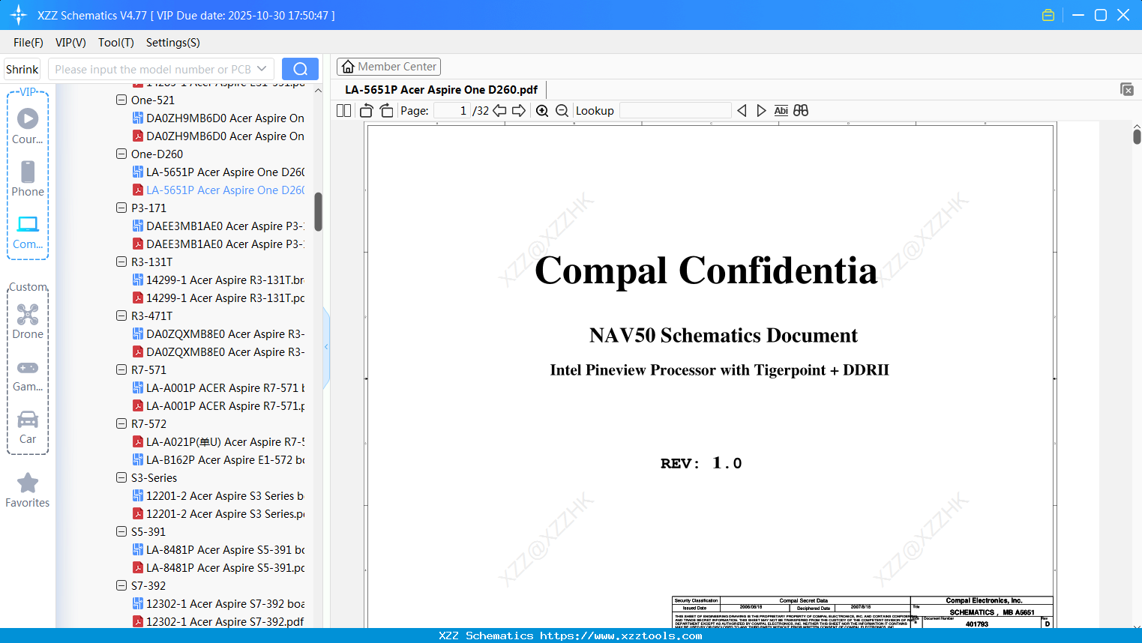Open LA-A021P Acer Aspire R7-5 PDF file
Image resolution: width=1142 pixels, height=643 pixels.
[219, 442]
